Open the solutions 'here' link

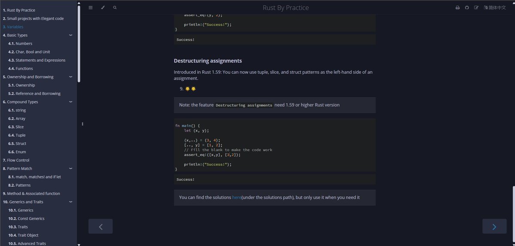click(x=237, y=197)
